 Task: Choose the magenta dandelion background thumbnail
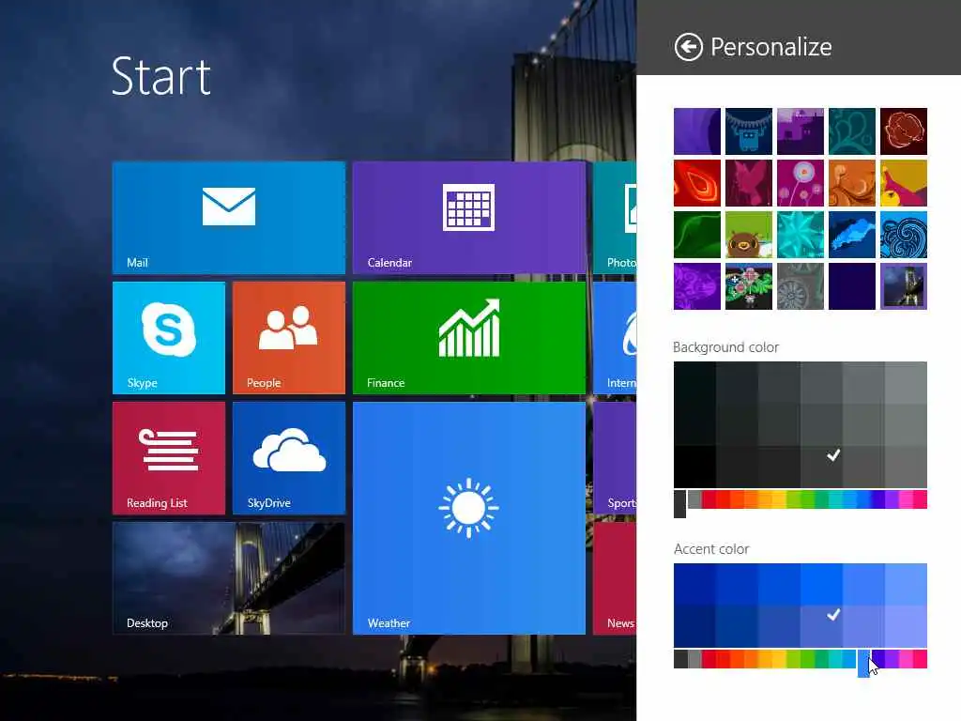801,183
